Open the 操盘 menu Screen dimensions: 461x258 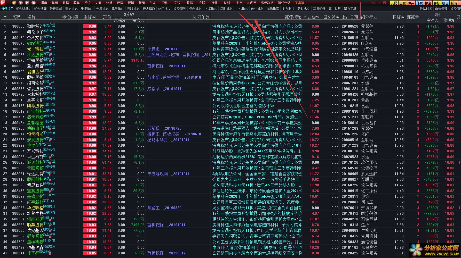click(44, 3)
